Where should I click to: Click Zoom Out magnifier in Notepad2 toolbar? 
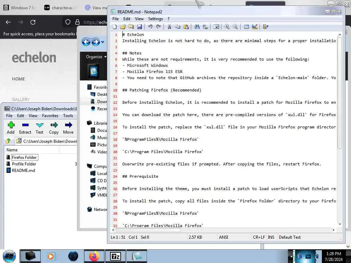235,27
